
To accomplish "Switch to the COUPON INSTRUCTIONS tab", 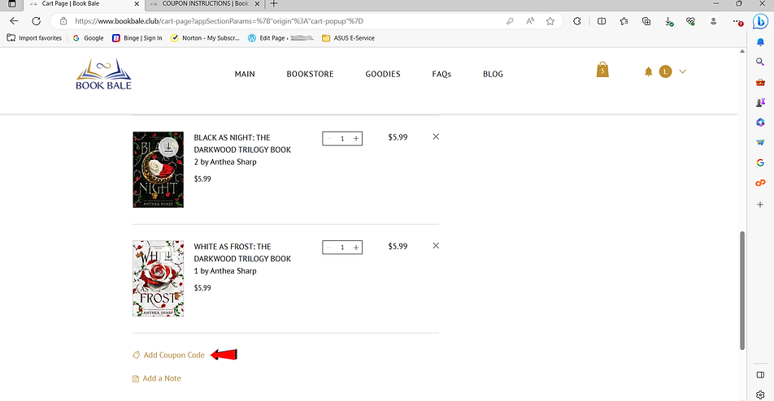I will point(205,4).
